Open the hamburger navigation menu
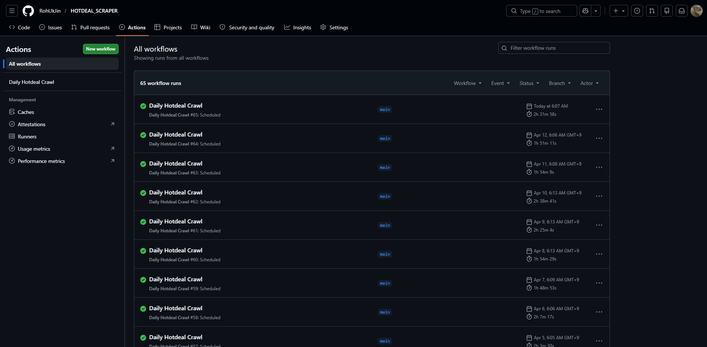Image resolution: width=707 pixels, height=347 pixels. point(12,11)
